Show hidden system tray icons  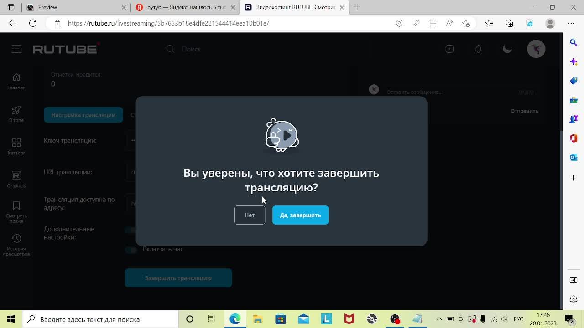pyautogui.click(x=439, y=319)
